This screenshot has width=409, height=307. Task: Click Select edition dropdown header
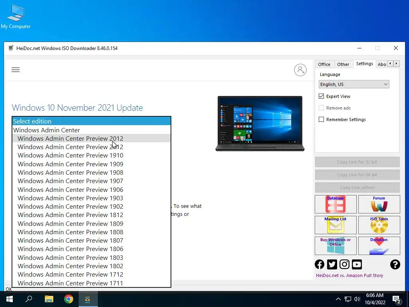pyautogui.click(x=91, y=121)
